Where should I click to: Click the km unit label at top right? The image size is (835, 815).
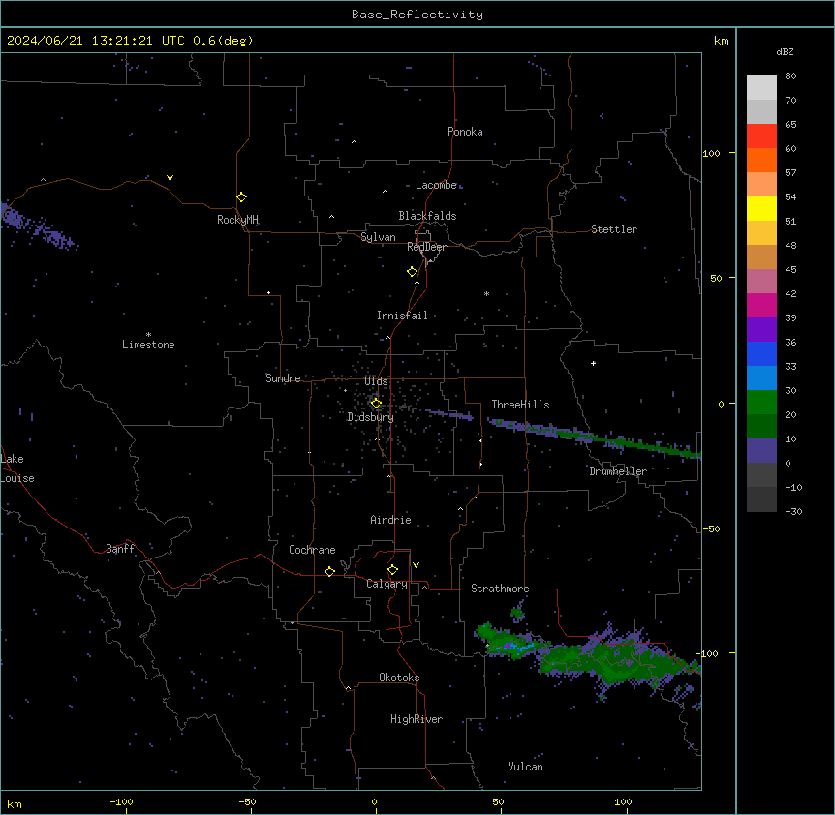point(721,41)
